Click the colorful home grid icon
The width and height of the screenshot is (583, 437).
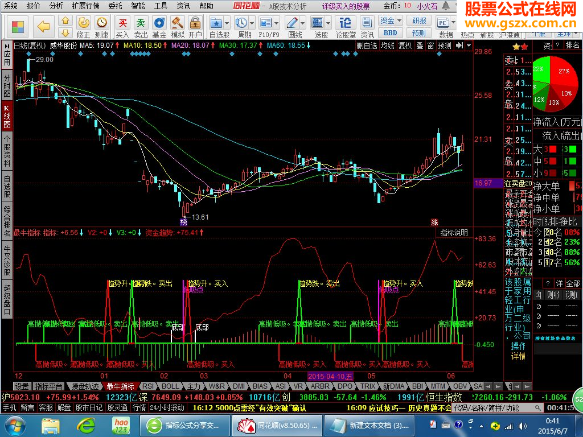[18, 26]
